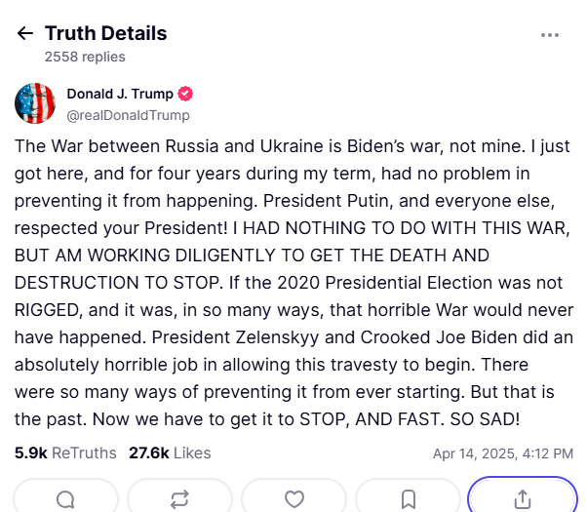Image resolution: width=587 pixels, height=512 pixels.
Task: Click the red verified badge
Action: (185, 95)
